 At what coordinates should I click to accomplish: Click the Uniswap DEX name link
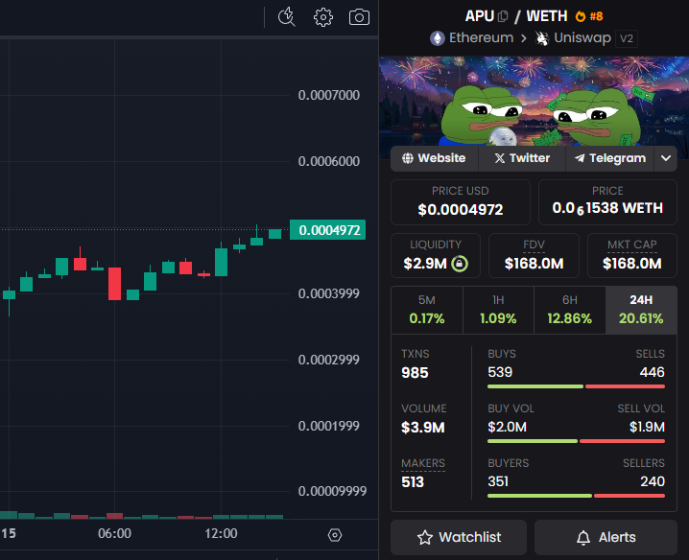point(582,38)
